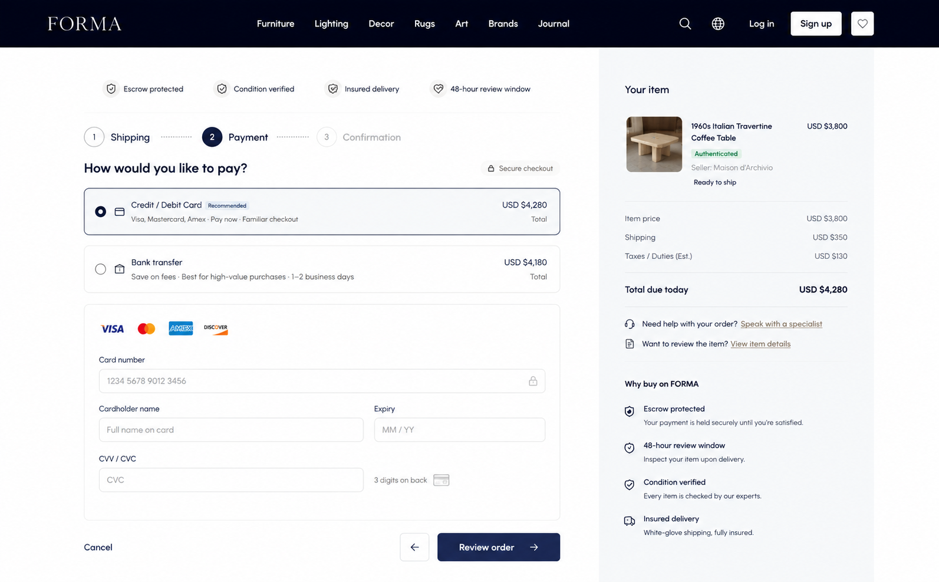This screenshot has height=582, width=939.
Task: Click the green Authenticated badge
Action: coord(716,154)
